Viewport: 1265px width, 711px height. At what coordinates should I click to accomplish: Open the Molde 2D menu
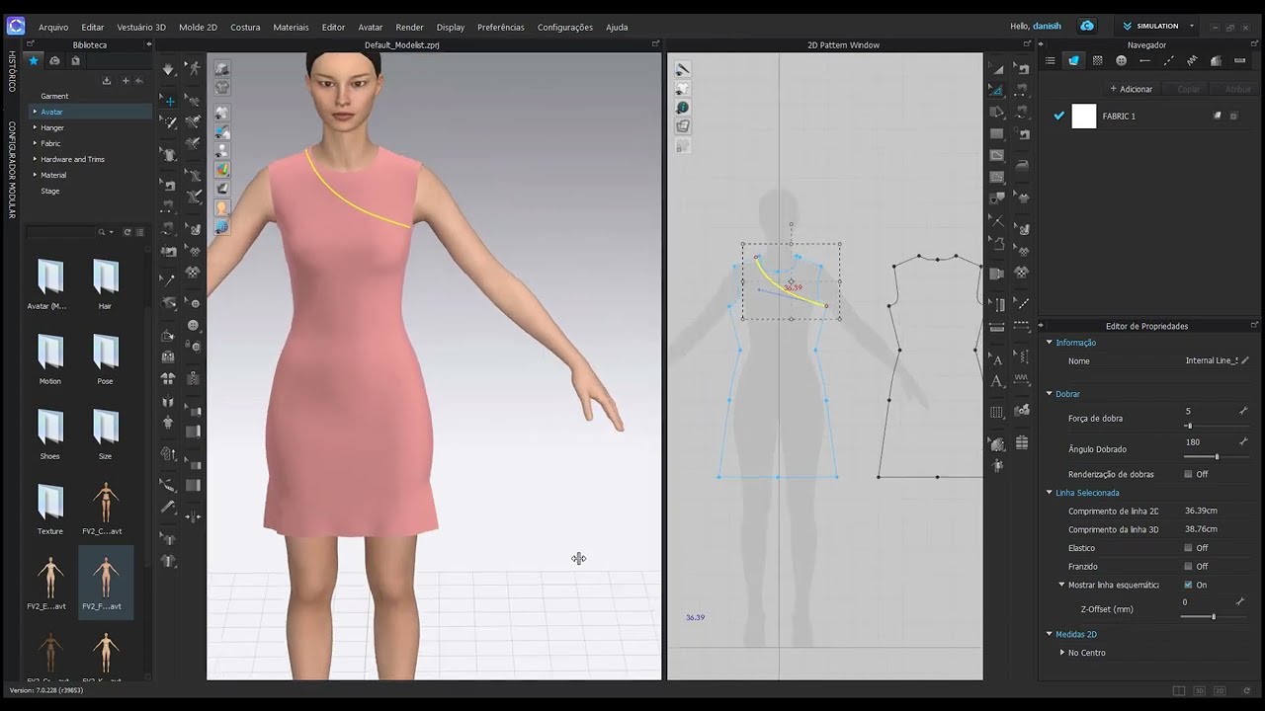[x=198, y=27]
